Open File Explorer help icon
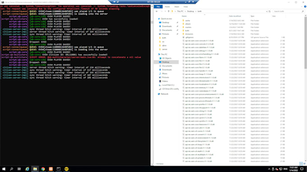This screenshot has width=307, height=172. pos(305,7)
